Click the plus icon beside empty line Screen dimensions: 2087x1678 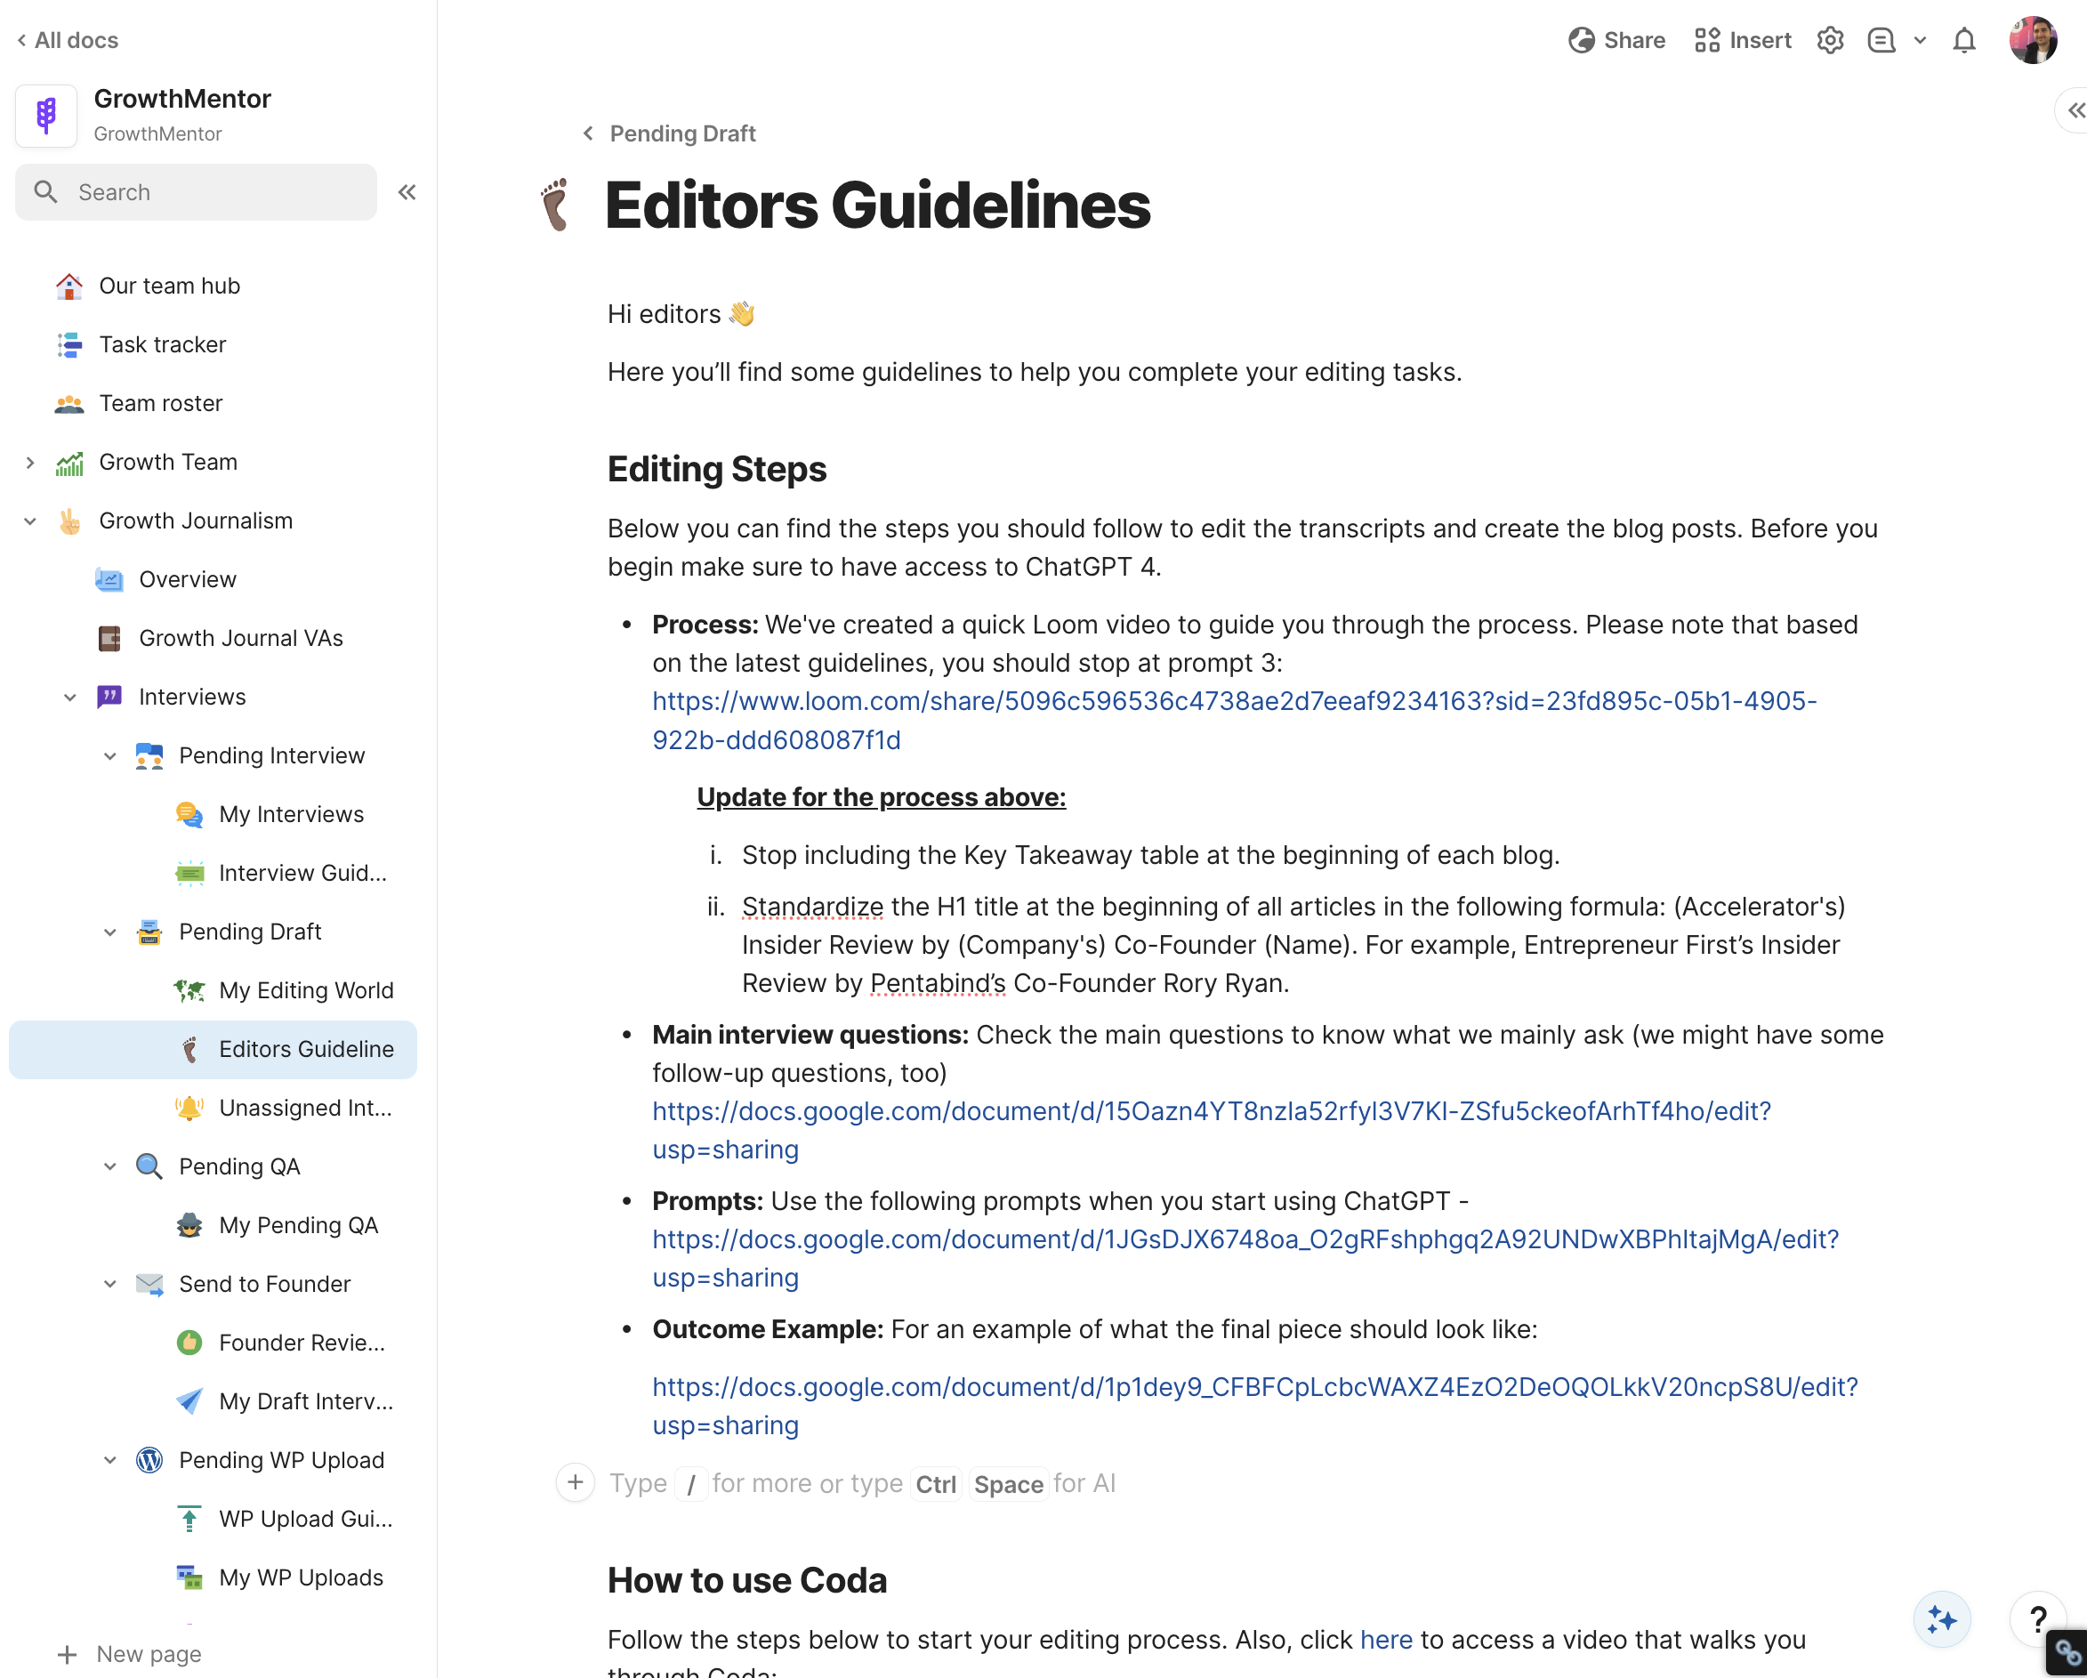(575, 1482)
